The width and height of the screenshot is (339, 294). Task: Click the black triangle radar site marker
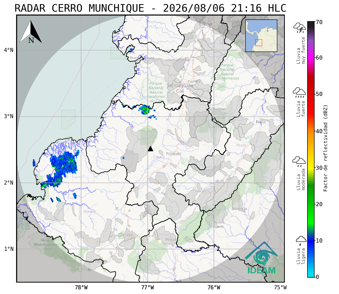150,148
